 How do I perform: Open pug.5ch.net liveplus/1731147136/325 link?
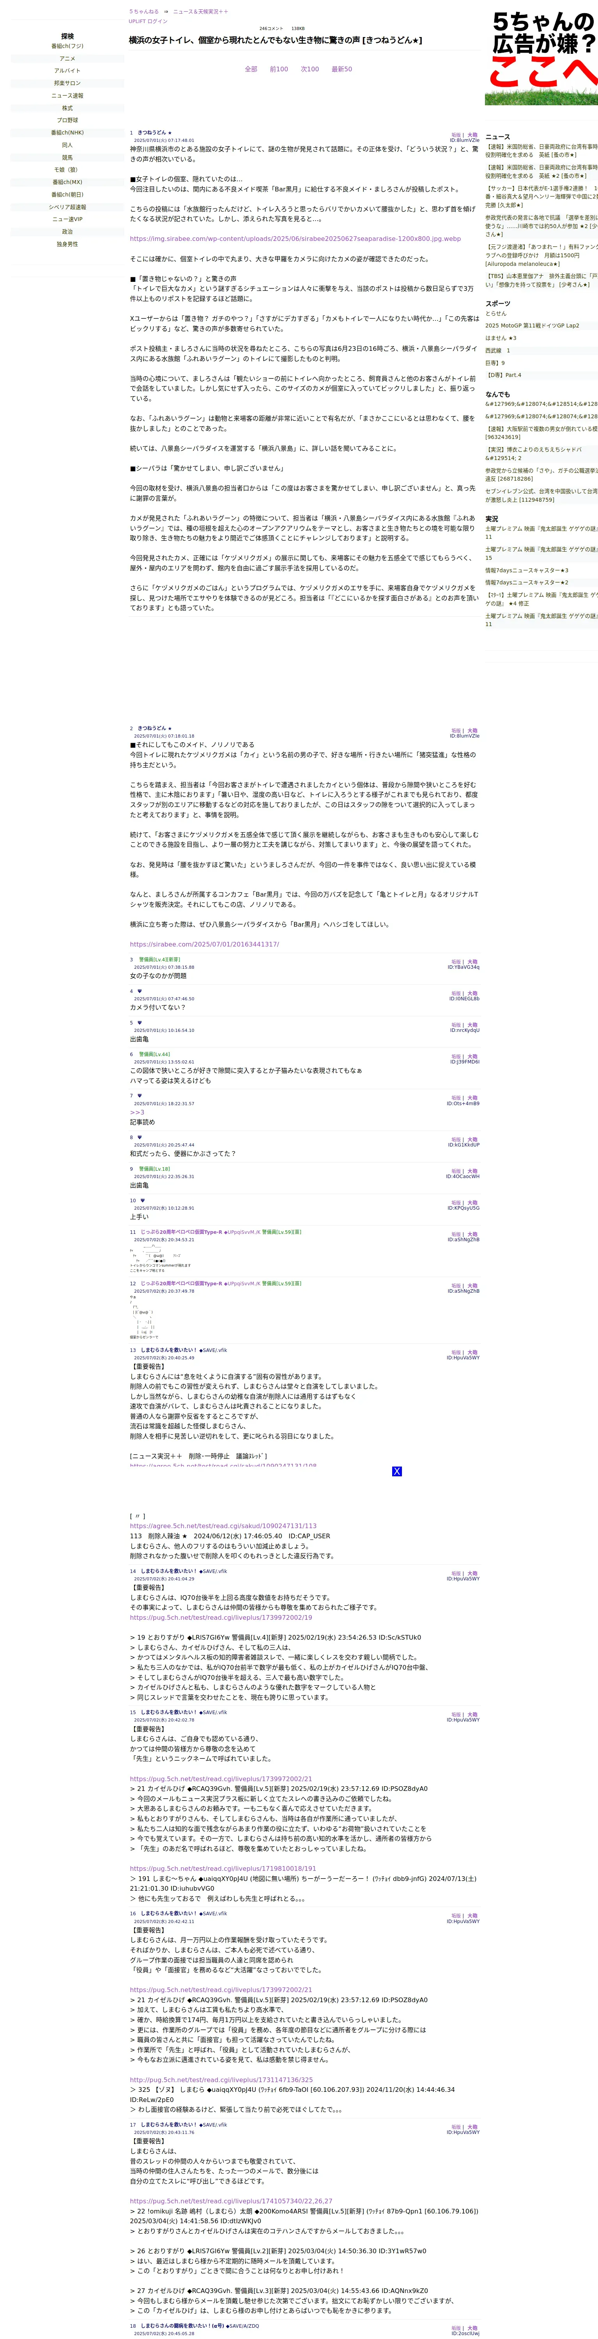pos(221,2079)
